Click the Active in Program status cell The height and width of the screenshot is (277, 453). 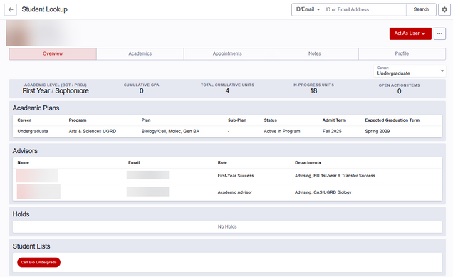282,132
